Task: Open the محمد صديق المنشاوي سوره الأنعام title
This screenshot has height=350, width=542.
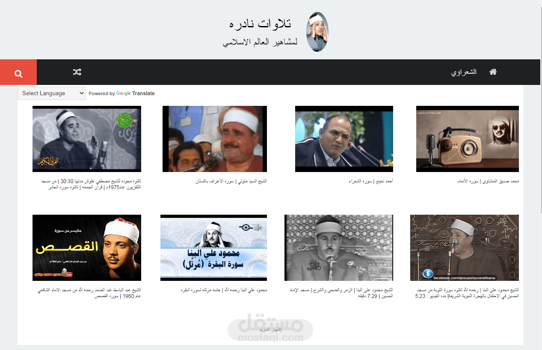Action: click(488, 181)
